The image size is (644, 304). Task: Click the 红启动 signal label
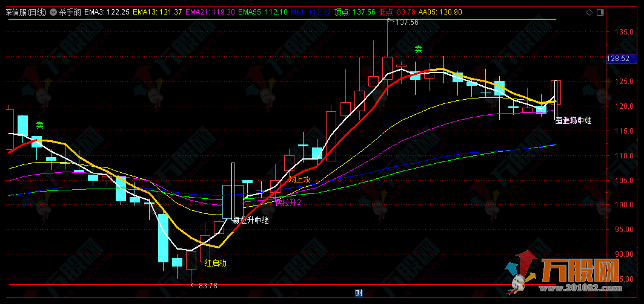(x=215, y=263)
